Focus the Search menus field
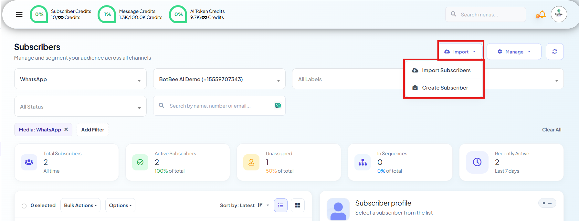Image resolution: width=579 pixels, height=221 pixels. click(485, 14)
